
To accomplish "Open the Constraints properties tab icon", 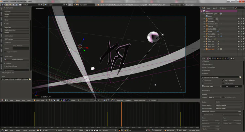I will pos(220,59).
